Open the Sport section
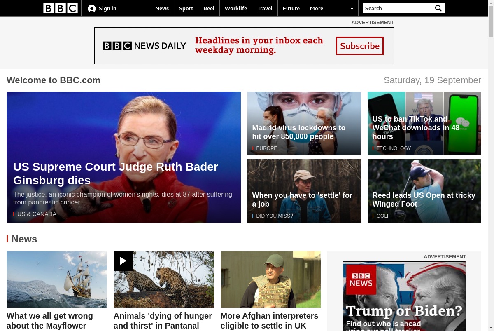 (x=186, y=8)
